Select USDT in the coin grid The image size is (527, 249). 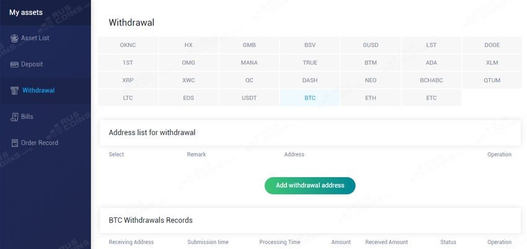(x=249, y=98)
